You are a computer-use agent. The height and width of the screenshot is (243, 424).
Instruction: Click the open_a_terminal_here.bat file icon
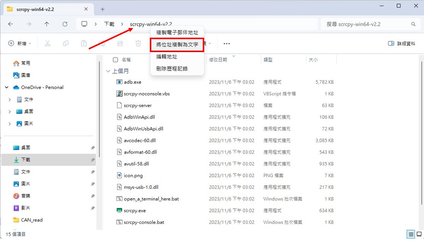coord(119,199)
